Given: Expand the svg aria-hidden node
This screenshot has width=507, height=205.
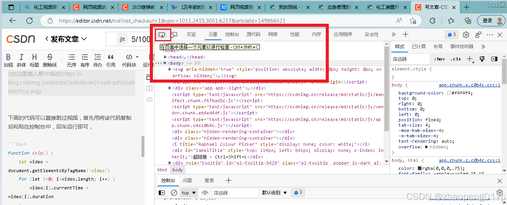Looking at the screenshot, I should point(170,69).
